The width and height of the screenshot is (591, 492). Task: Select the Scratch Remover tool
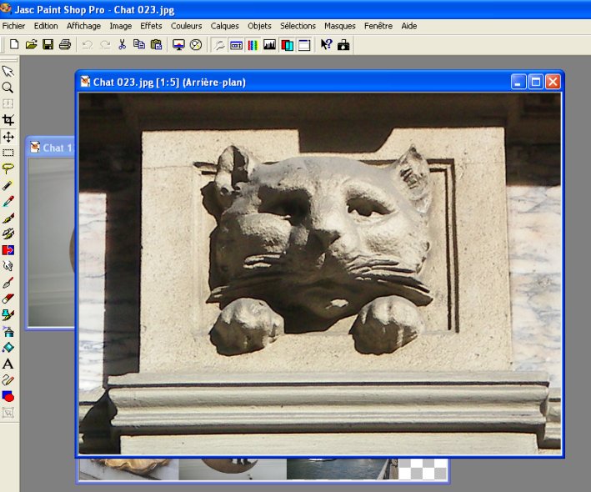[8, 283]
